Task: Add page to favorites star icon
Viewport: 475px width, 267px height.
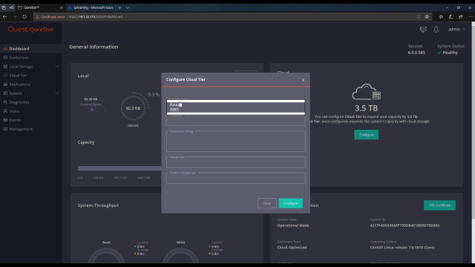Action: (427, 16)
